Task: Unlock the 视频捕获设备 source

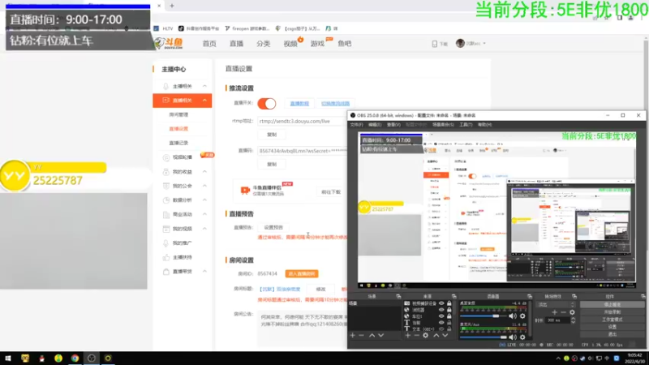Action: 449,303
